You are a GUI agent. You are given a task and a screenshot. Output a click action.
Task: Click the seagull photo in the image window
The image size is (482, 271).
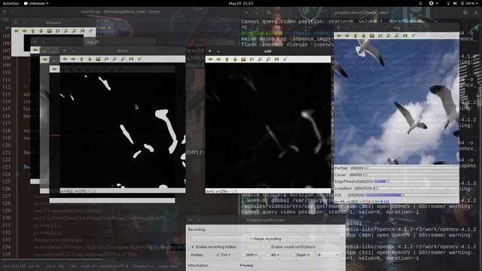(x=397, y=102)
